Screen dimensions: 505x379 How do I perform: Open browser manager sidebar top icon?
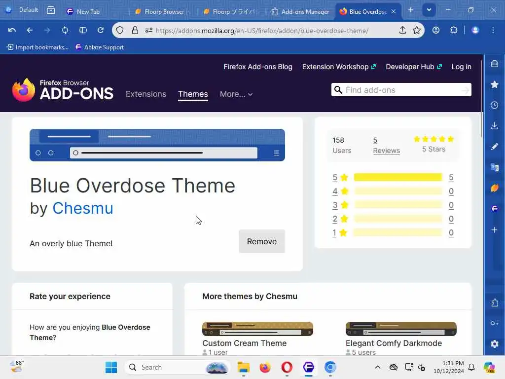(495, 64)
